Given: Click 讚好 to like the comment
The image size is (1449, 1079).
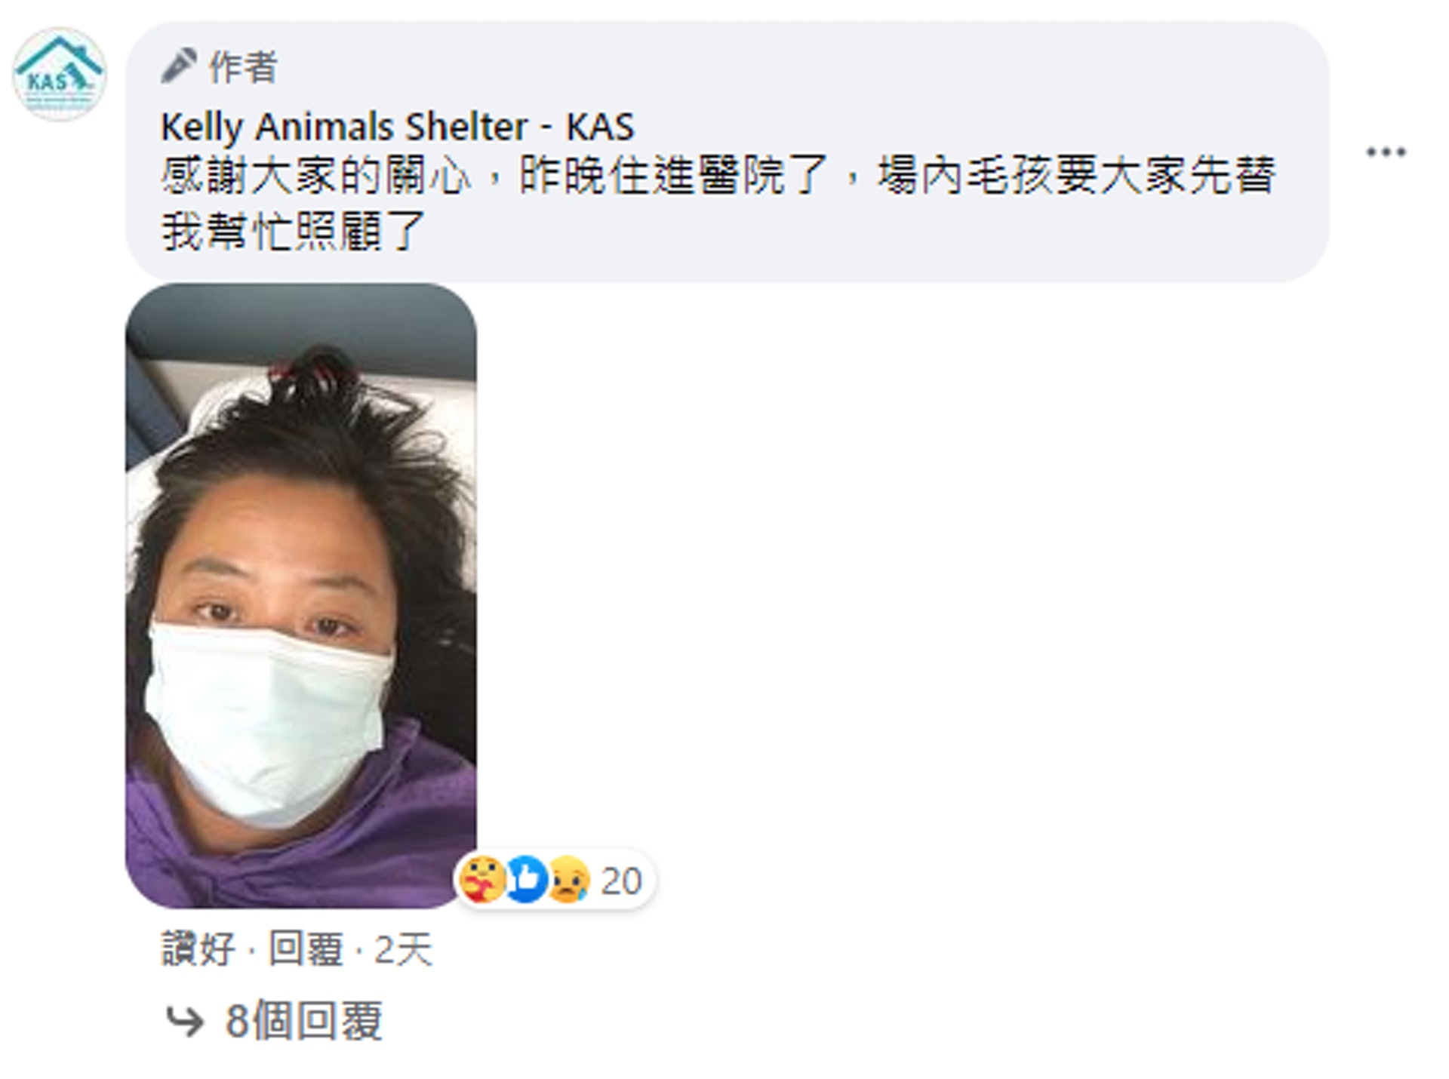Looking at the screenshot, I should click(198, 948).
